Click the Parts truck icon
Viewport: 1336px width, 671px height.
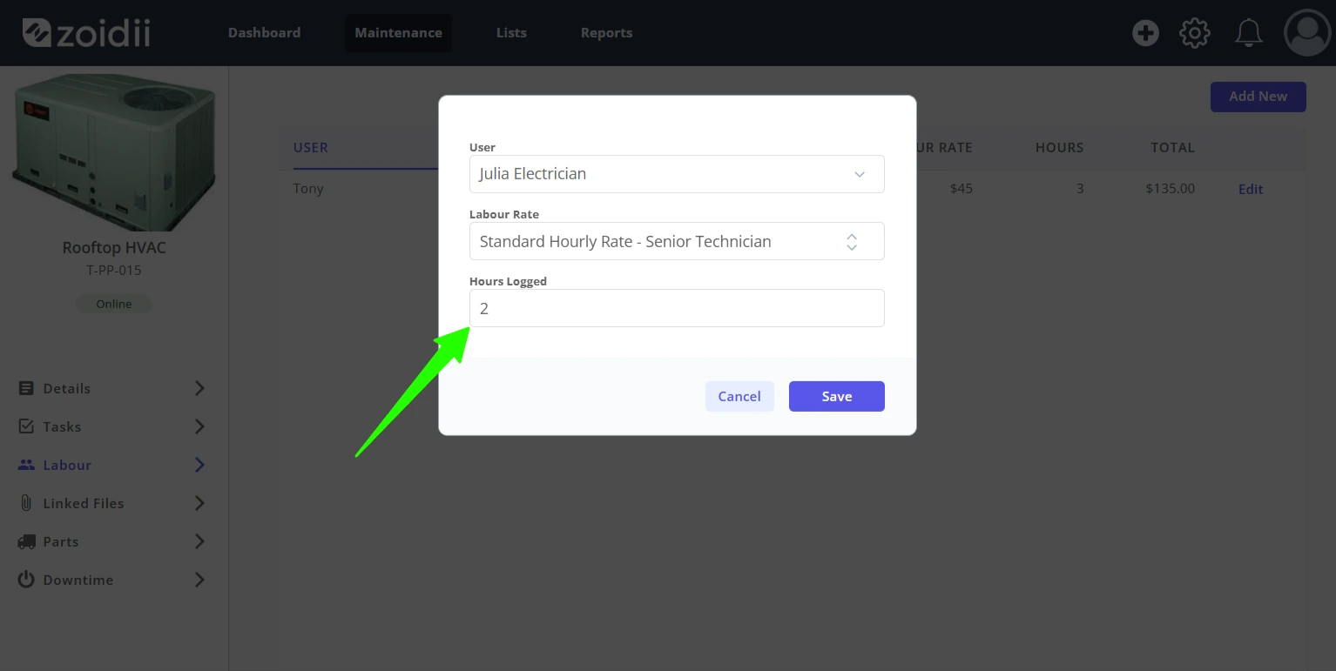pyautogui.click(x=26, y=541)
